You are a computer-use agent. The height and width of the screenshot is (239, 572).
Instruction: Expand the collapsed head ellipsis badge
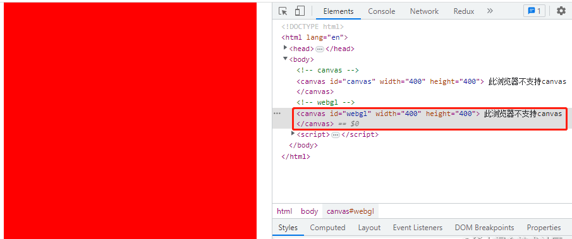point(320,49)
